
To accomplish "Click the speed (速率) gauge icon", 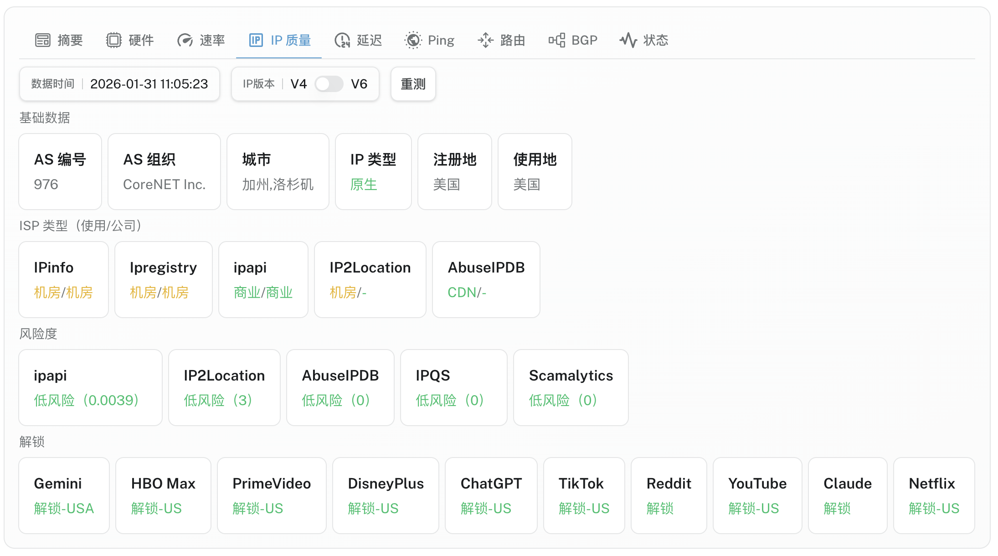I will [x=185, y=40].
